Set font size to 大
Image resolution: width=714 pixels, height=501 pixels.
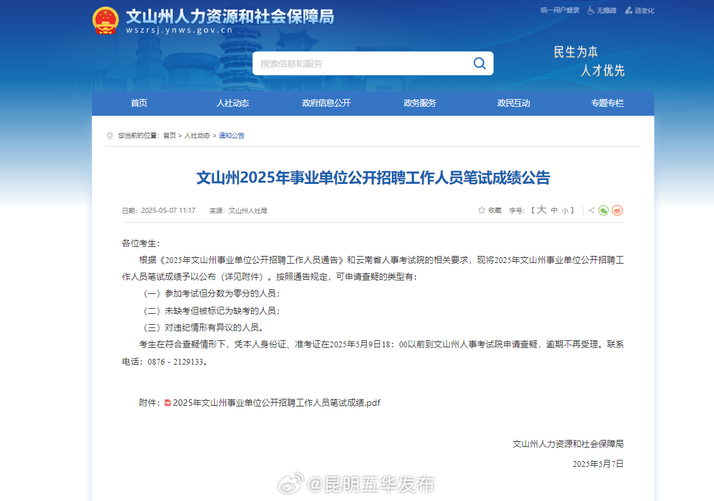[541, 210]
